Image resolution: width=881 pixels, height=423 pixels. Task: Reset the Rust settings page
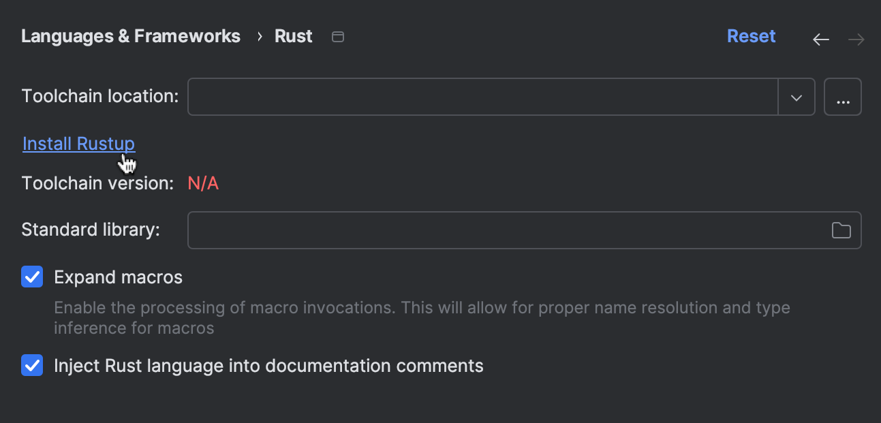751,36
